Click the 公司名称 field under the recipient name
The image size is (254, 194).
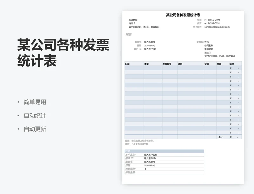coord(209,46)
